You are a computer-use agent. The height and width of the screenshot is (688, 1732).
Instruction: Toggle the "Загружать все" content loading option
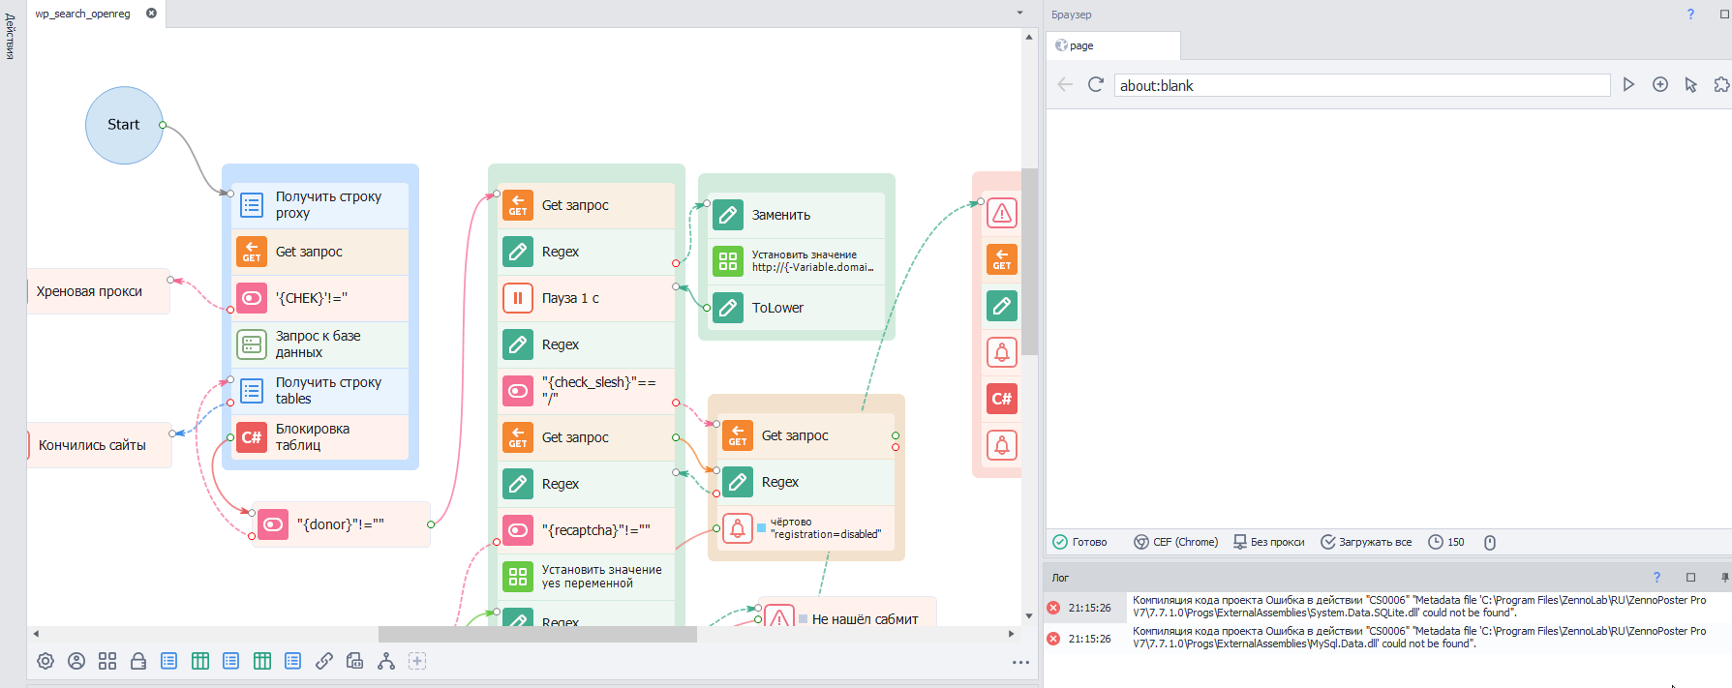(1366, 543)
